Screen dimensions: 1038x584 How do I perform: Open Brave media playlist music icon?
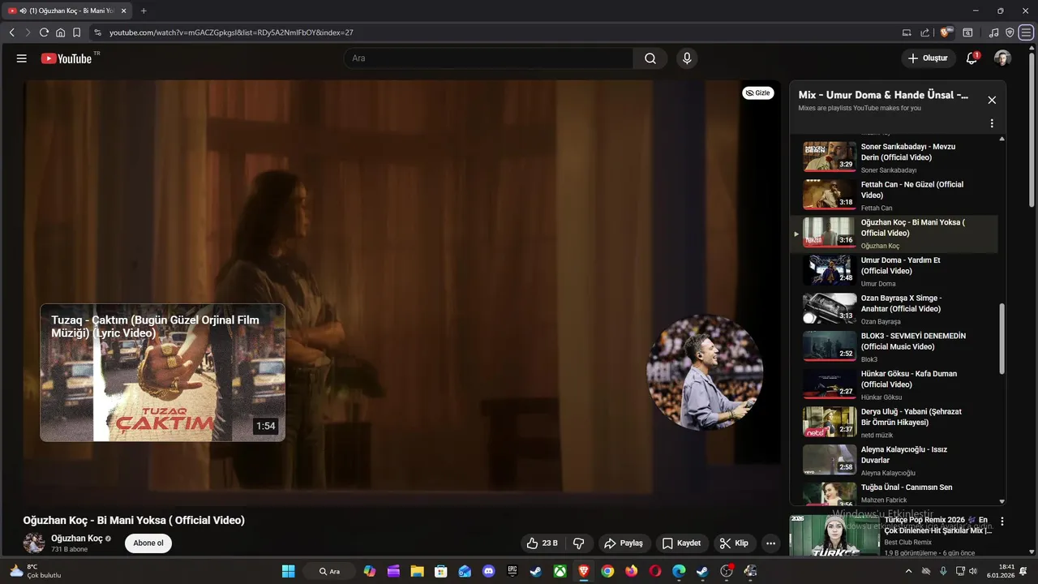(x=994, y=32)
